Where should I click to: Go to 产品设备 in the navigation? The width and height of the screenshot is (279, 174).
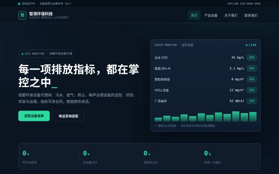pyautogui.click(x=211, y=16)
